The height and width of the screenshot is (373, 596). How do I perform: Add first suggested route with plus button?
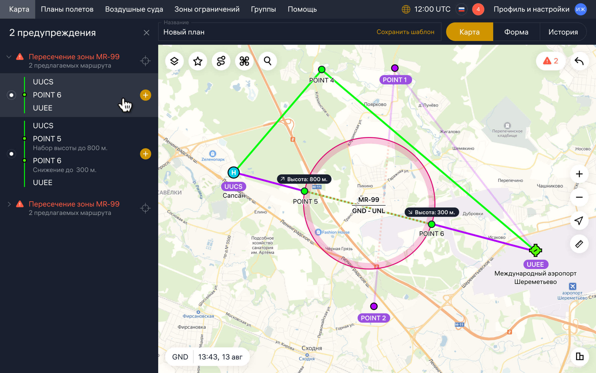click(x=145, y=95)
